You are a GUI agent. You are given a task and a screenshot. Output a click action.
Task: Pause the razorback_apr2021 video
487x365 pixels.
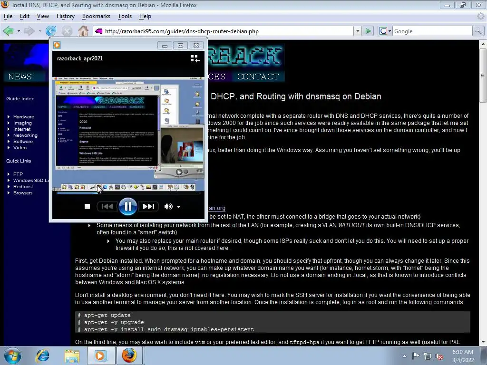click(127, 206)
